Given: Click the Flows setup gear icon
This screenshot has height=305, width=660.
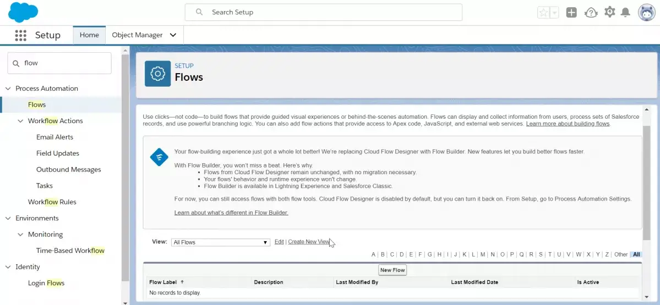Looking at the screenshot, I should click(x=158, y=74).
